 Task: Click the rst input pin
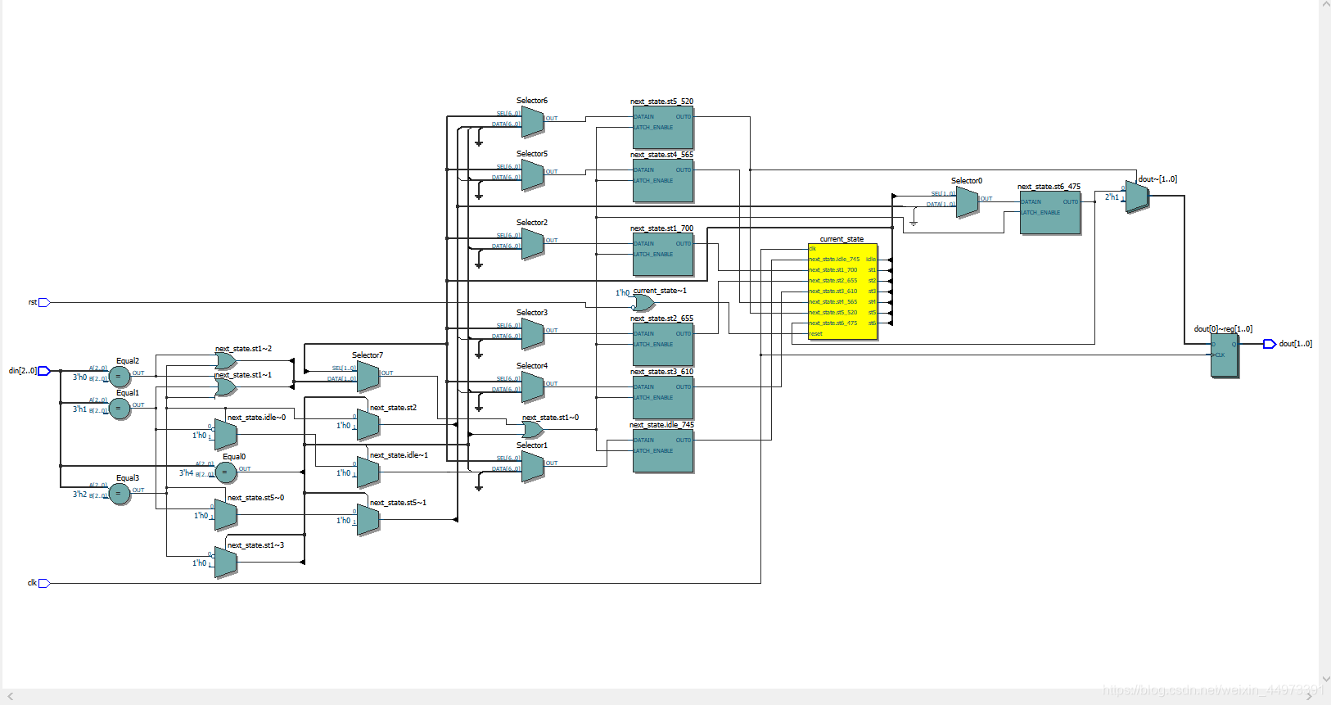[x=44, y=302]
